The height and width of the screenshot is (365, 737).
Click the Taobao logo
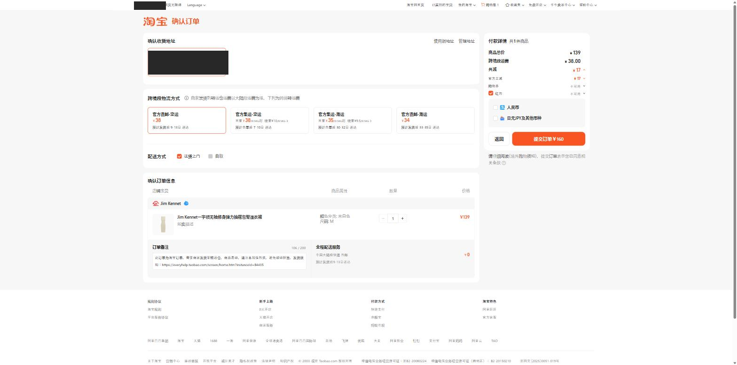click(155, 22)
